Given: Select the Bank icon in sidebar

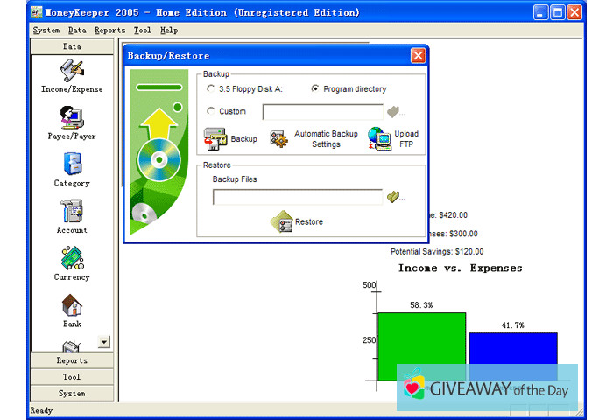Looking at the screenshot, I should tap(72, 306).
